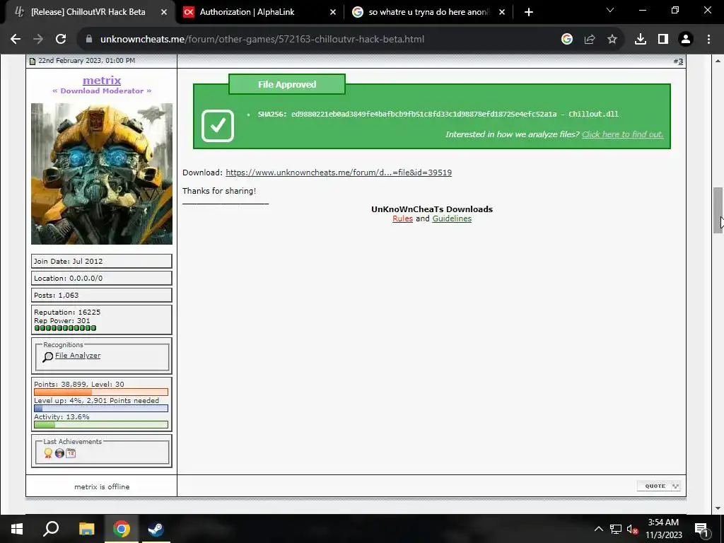Screen dimensions: 724x543
Task: Click the globe achievement icon
Action: pyautogui.click(x=59, y=453)
